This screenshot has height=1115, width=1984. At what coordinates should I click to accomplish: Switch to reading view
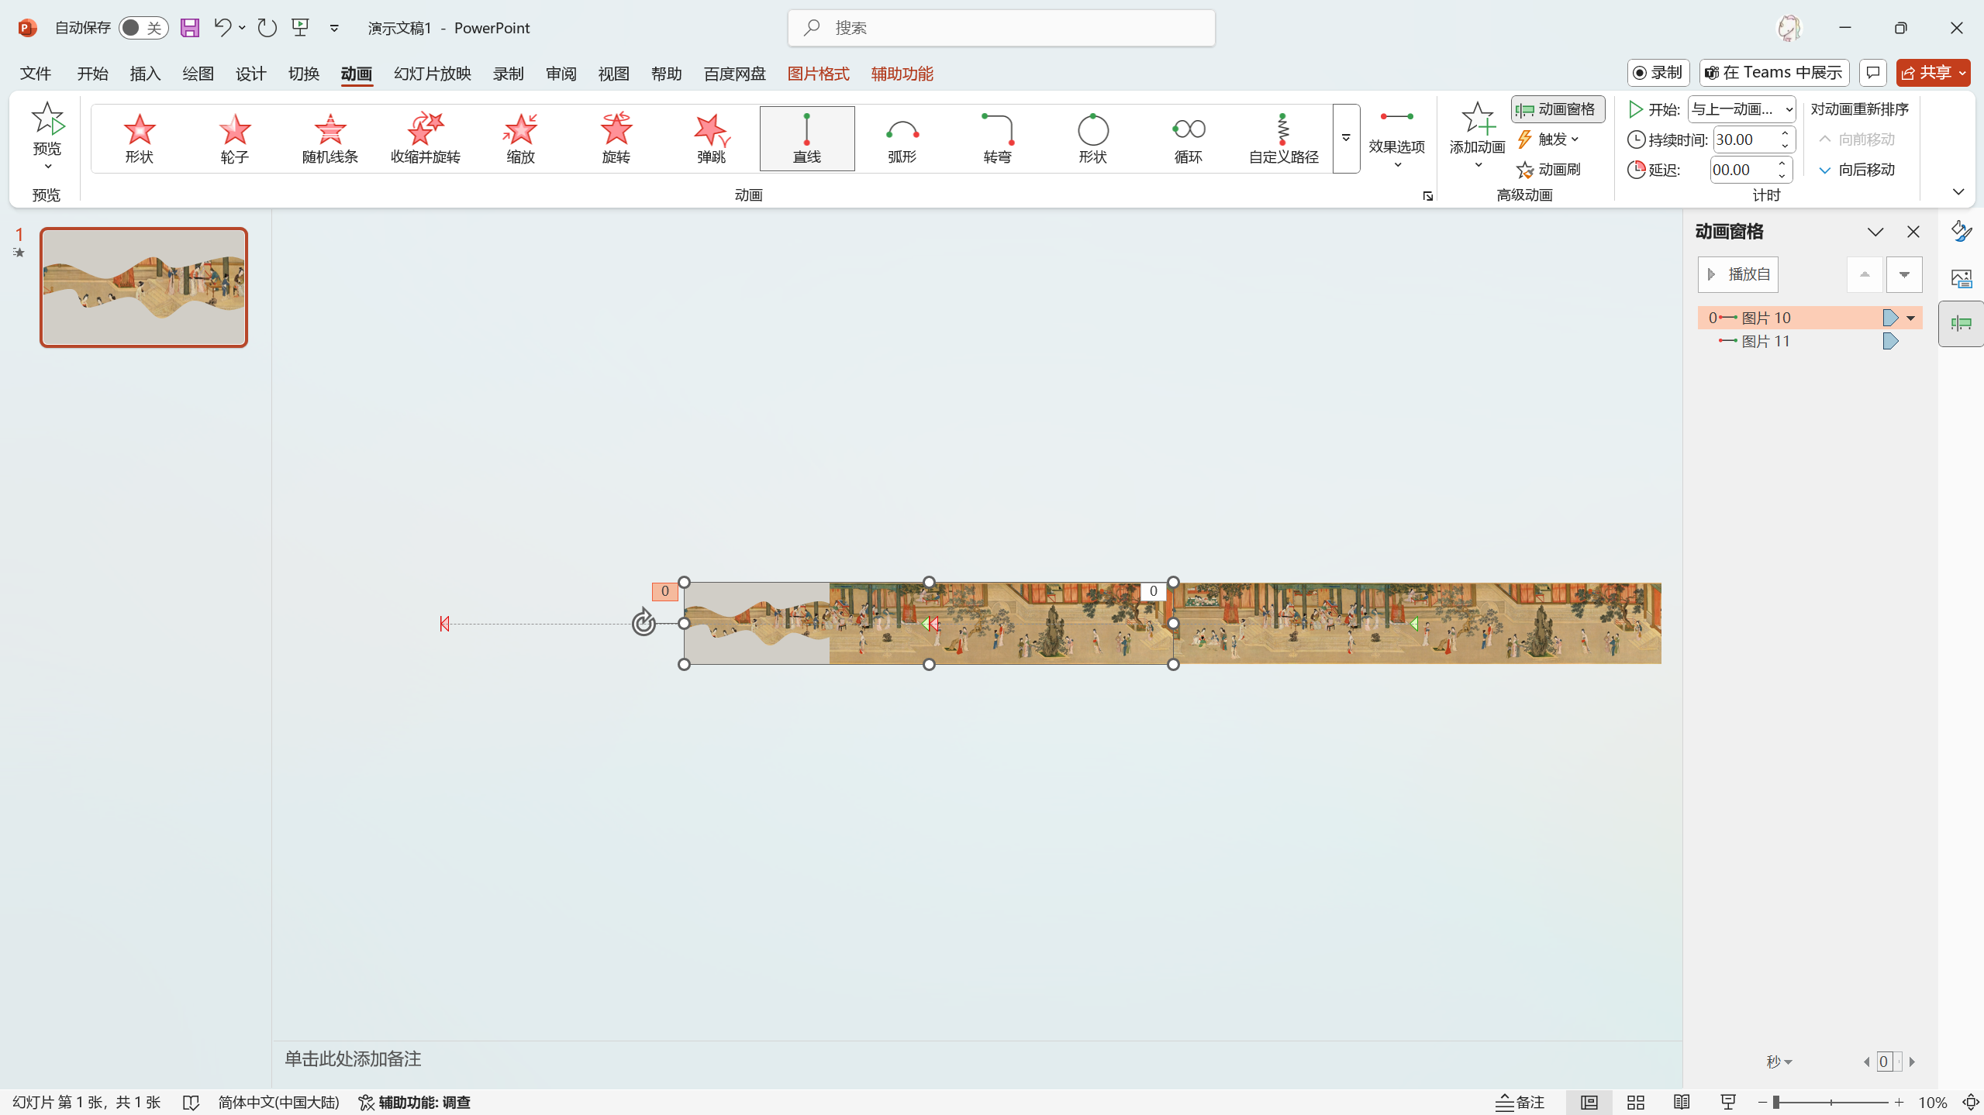coord(1682,1102)
